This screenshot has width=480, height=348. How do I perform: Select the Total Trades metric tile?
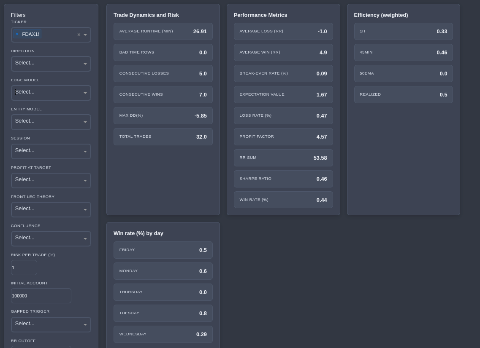(x=163, y=137)
